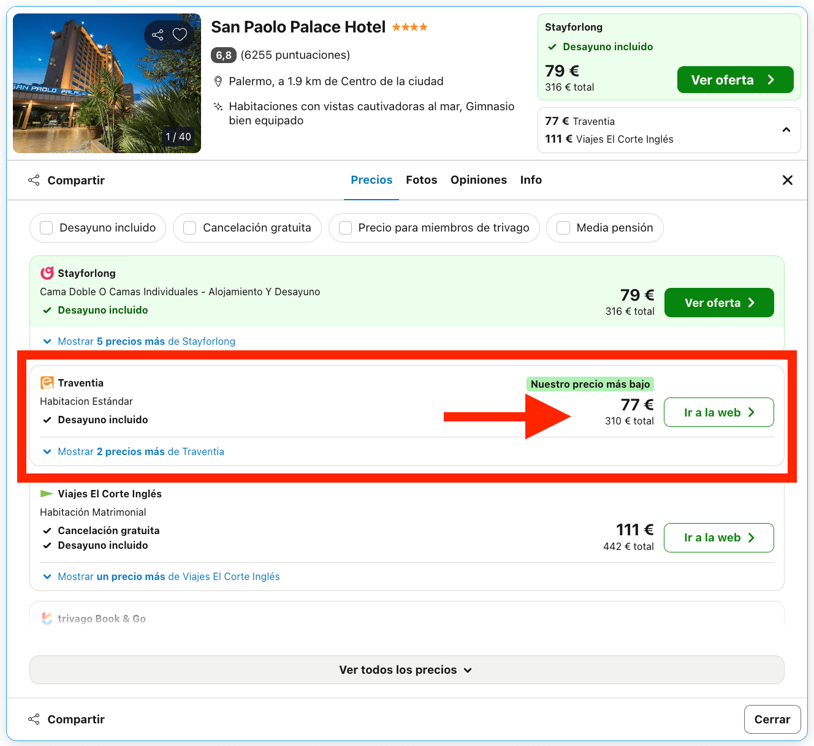Viewport: 814px width, 746px height.
Task: Enable the Desayuno incluido filter checkbox
Action: tap(47, 228)
